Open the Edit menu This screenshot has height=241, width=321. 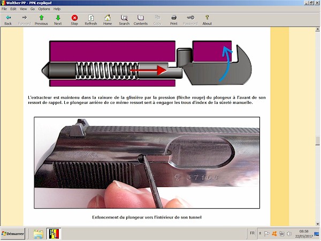click(x=13, y=9)
